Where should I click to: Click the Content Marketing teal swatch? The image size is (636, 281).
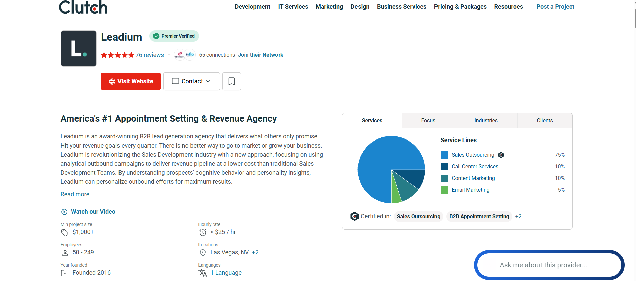[444, 178]
